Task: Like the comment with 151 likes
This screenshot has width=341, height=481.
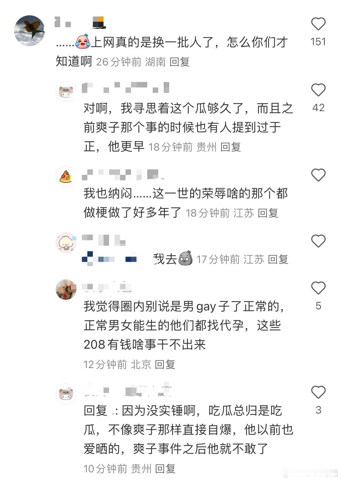Action: pyautogui.click(x=318, y=24)
